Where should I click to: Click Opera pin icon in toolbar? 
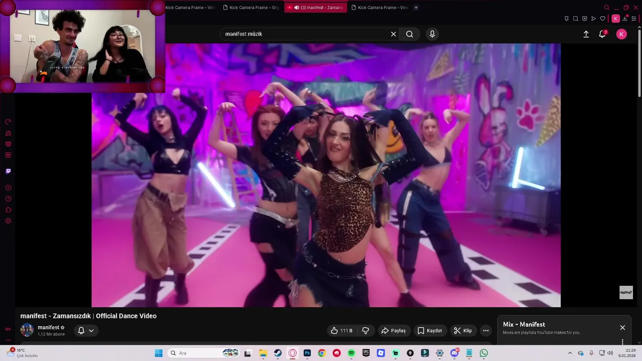coord(566,19)
